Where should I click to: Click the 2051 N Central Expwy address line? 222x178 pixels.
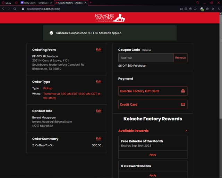[50, 60]
